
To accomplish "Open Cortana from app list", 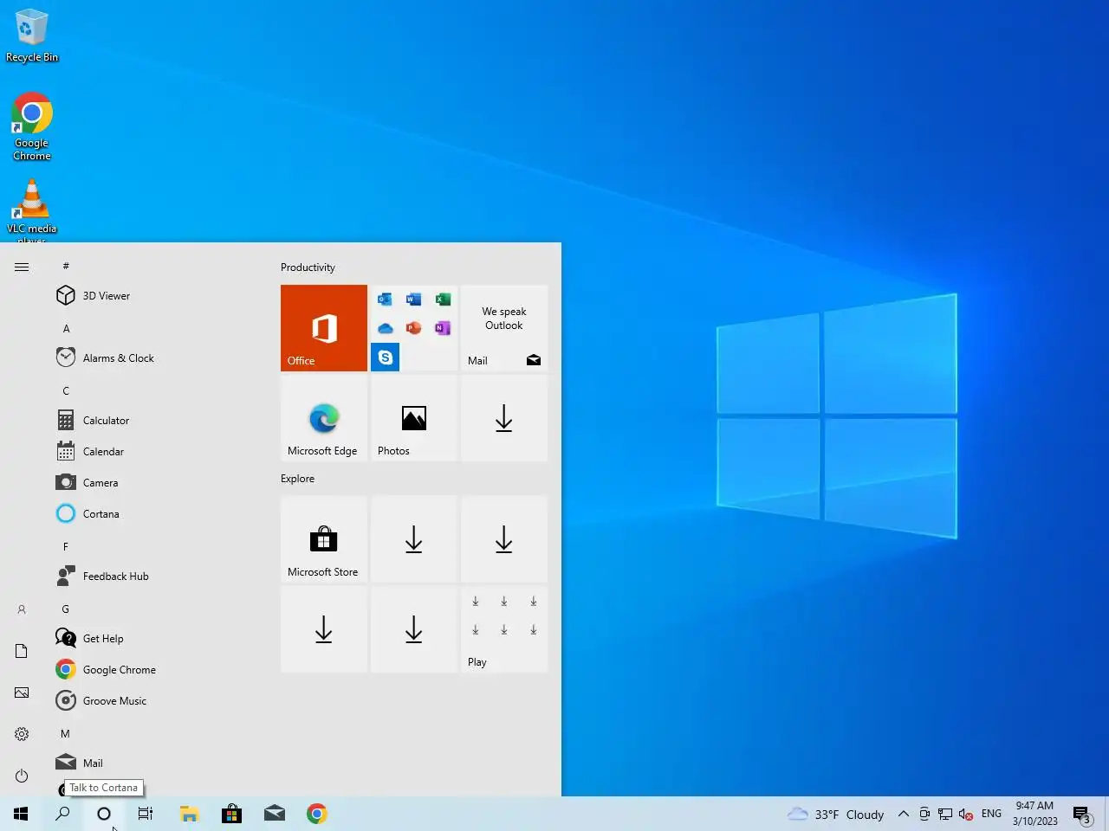I will point(156,514).
